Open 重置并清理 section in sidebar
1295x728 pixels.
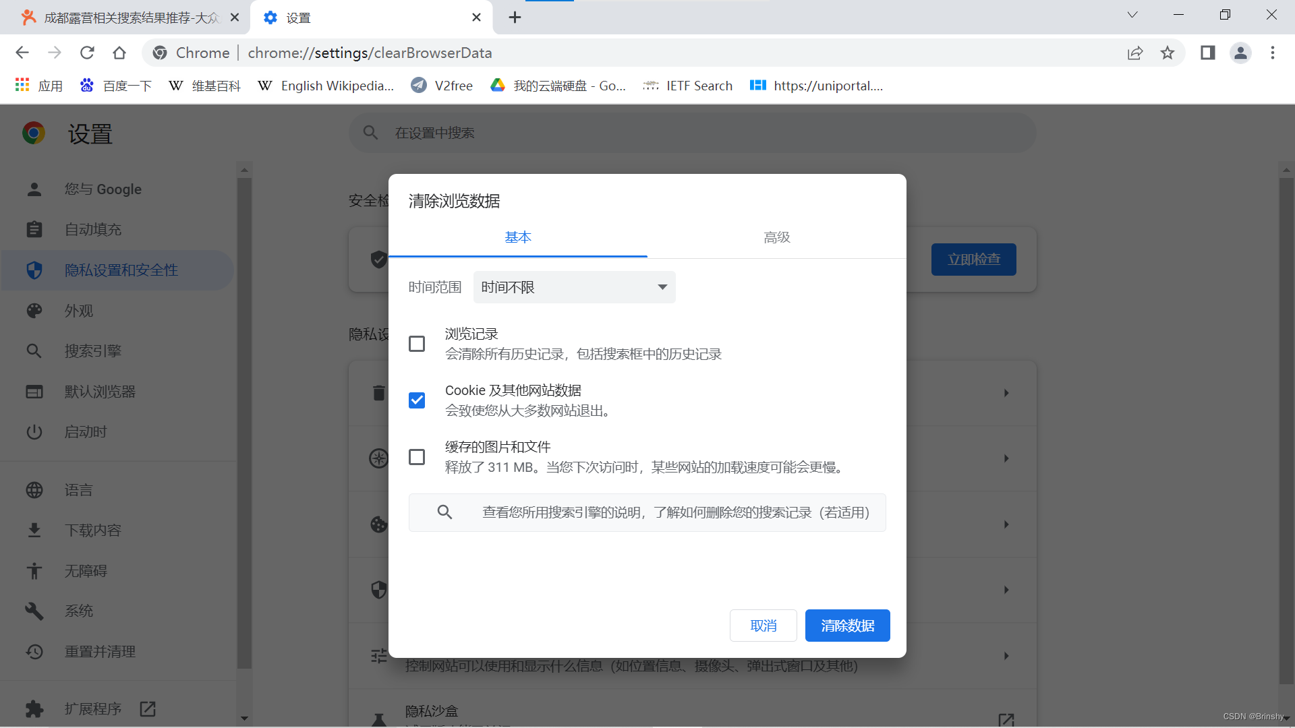(100, 652)
